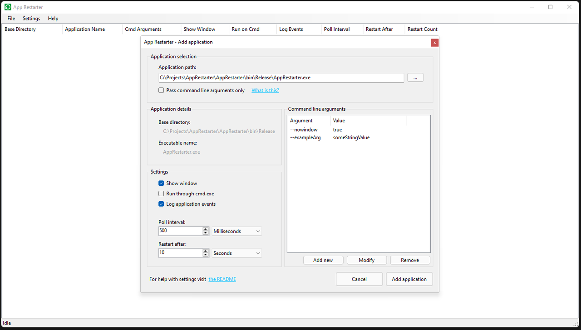The width and height of the screenshot is (581, 330).
Task: Close the Add application dialog
Action: 434,42
